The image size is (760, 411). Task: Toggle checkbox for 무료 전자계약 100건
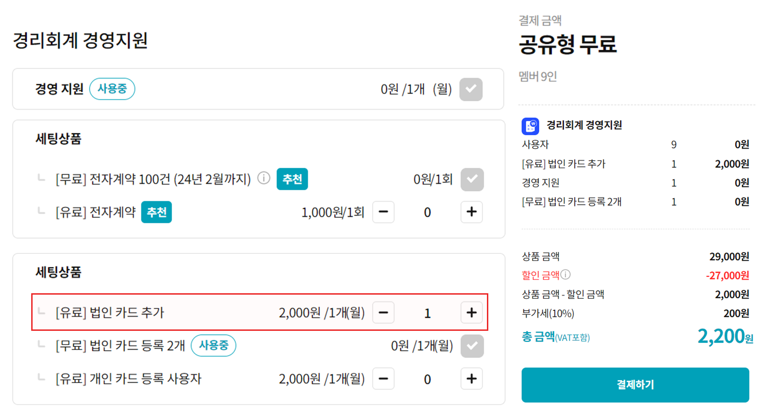[472, 179]
